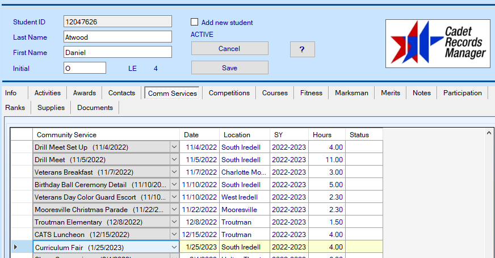
Task: Expand the Drill Meet Set Up dropdown
Action: [x=174, y=147]
